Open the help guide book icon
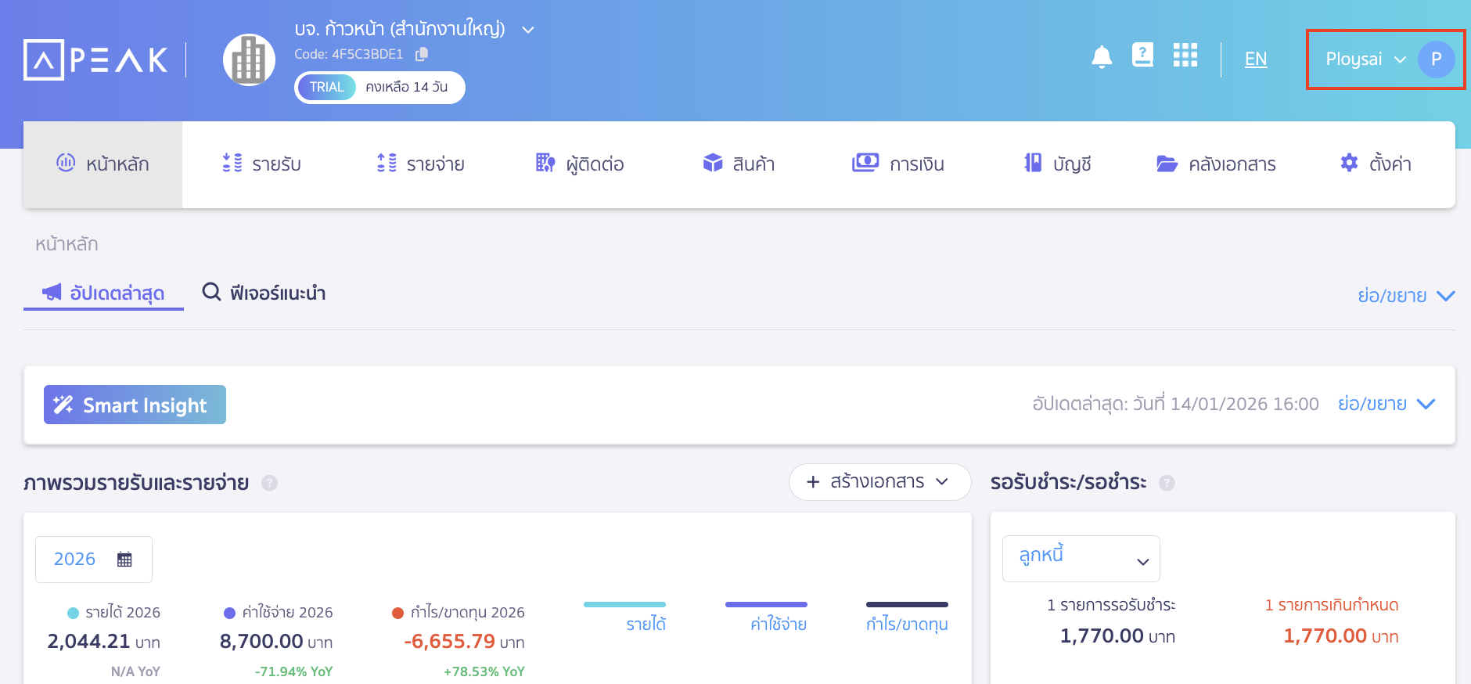Image resolution: width=1471 pixels, height=684 pixels. [1142, 56]
